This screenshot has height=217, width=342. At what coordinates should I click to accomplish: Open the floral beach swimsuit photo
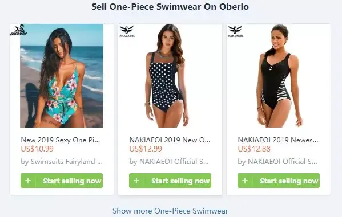(x=62, y=76)
